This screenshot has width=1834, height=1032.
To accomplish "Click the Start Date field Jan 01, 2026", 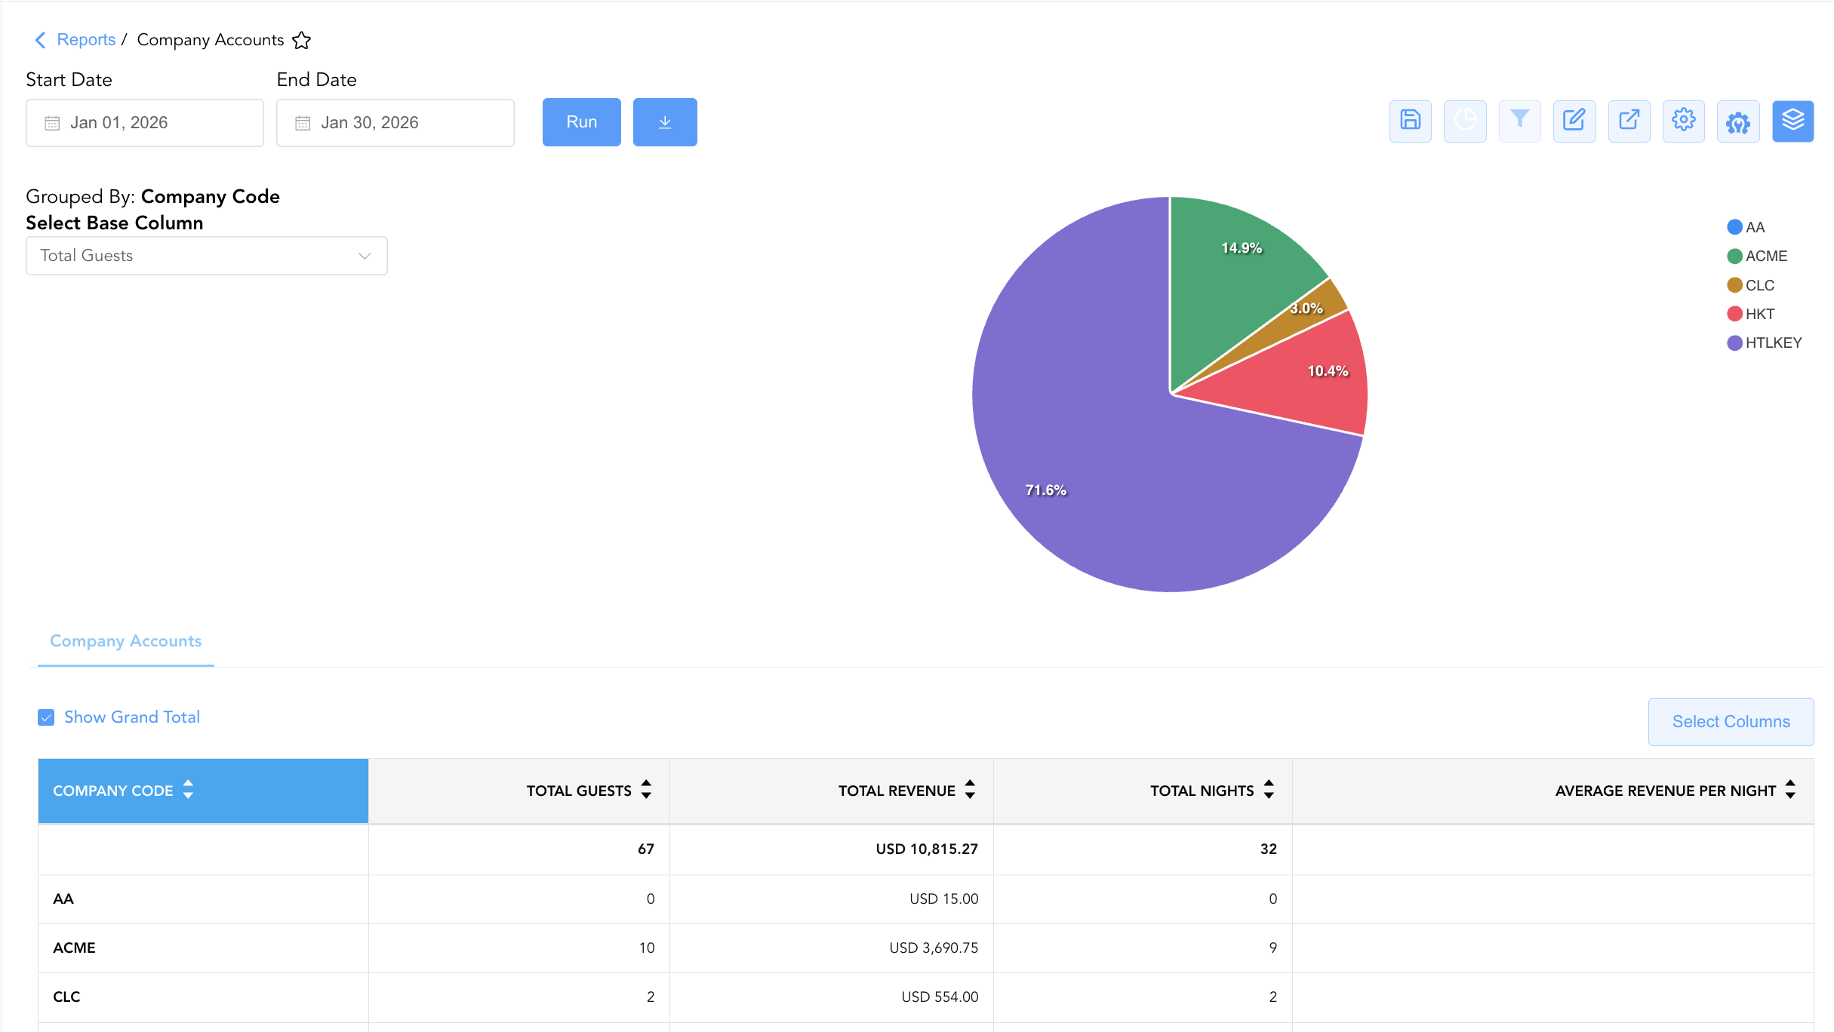I will pyautogui.click(x=145, y=123).
